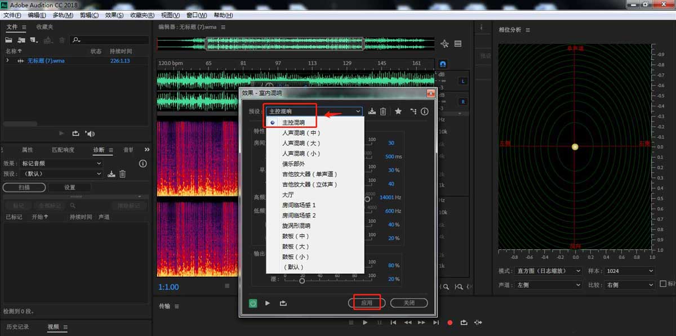Click the 应用 apply button
Screen dimensions: 676x336
pyautogui.click(x=366, y=302)
